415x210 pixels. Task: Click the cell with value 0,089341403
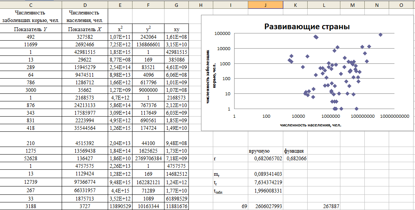[265, 174]
